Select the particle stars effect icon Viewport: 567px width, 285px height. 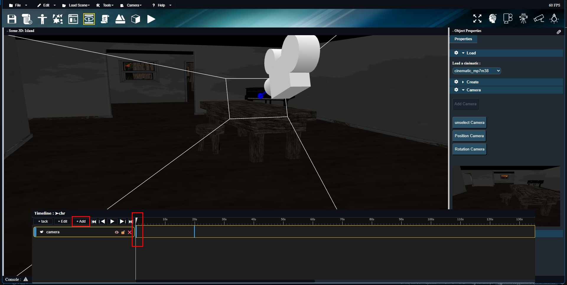[x=58, y=19]
